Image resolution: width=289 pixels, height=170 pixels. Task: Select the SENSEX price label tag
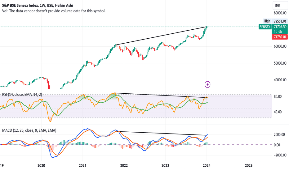tap(265, 27)
